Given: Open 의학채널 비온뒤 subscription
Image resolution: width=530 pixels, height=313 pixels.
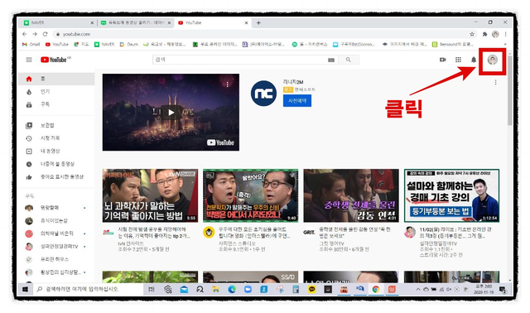Looking at the screenshot, I should click(x=56, y=234).
